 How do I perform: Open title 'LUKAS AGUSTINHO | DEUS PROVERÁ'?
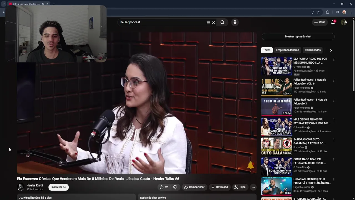(312, 181)
